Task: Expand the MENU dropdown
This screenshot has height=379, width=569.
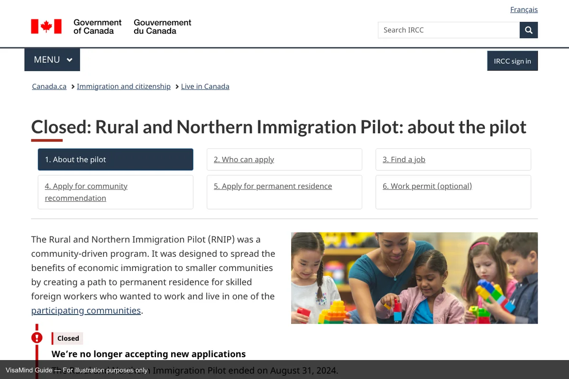Action: (52, 60)
